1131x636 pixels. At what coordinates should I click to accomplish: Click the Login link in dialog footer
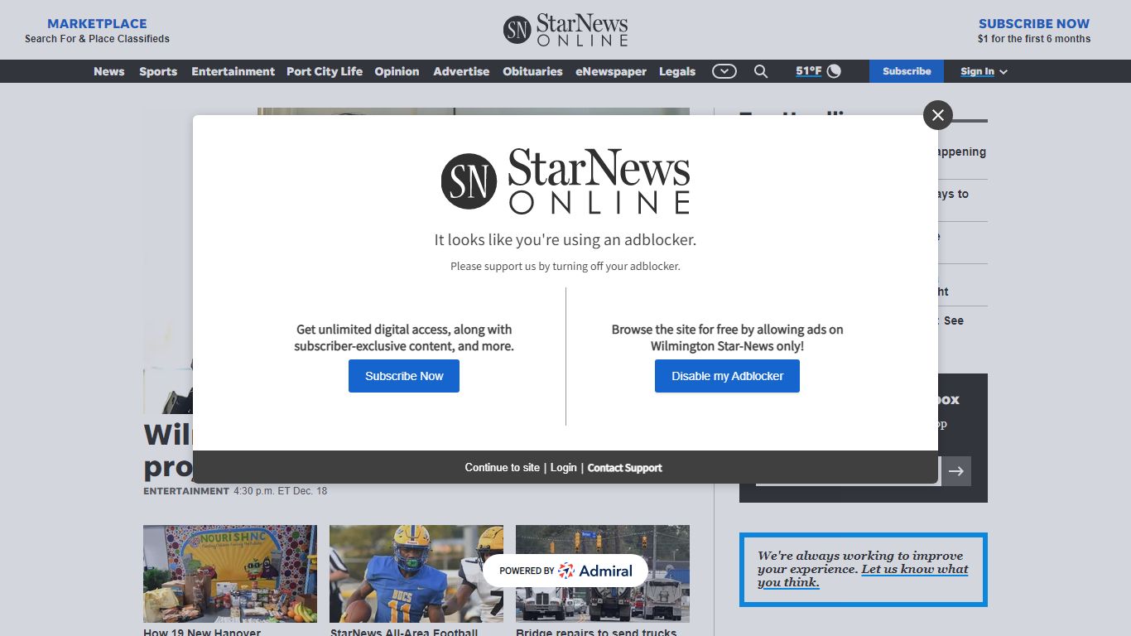563,468
